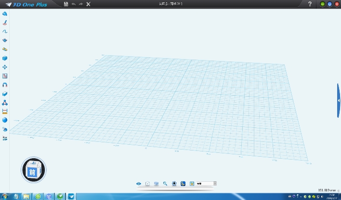This screenshot has height=200, width=341.
Task: Open the basic shapes tool in sidebar
Action: click(x=5, y=14)
